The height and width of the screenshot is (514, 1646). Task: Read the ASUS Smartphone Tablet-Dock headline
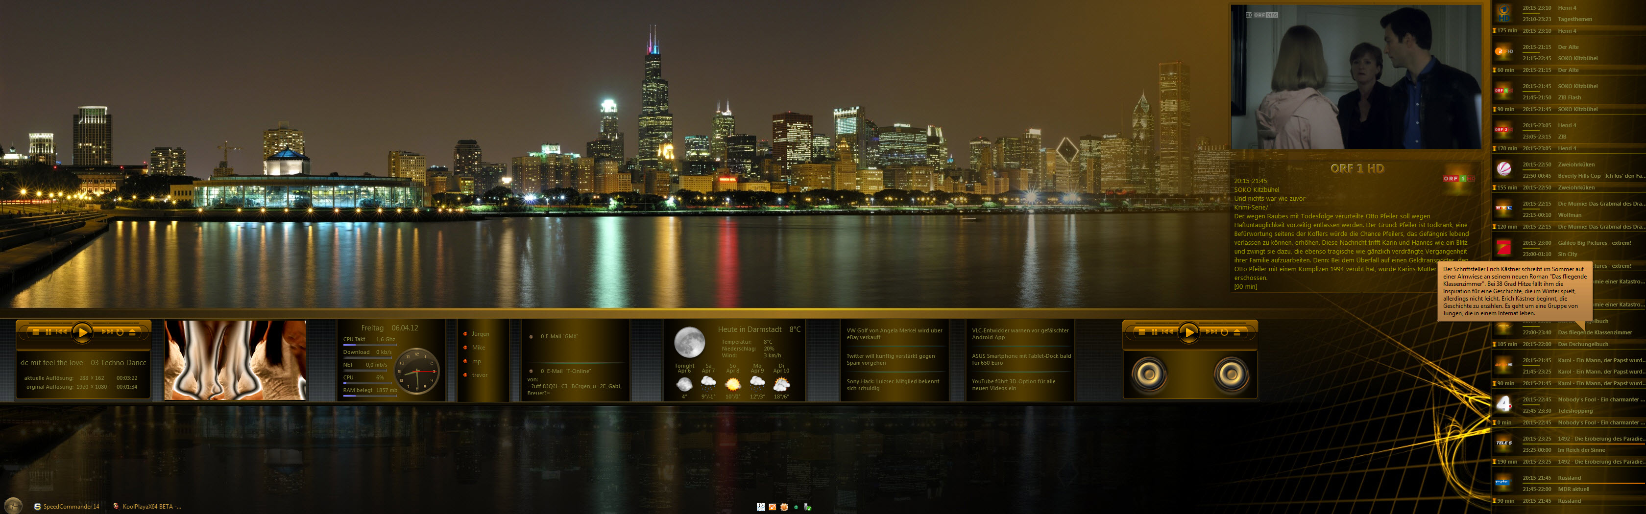click(x=1020, y=359)
